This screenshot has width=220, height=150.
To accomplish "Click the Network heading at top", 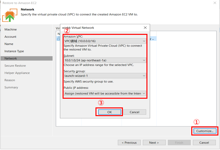I will 27,9.
